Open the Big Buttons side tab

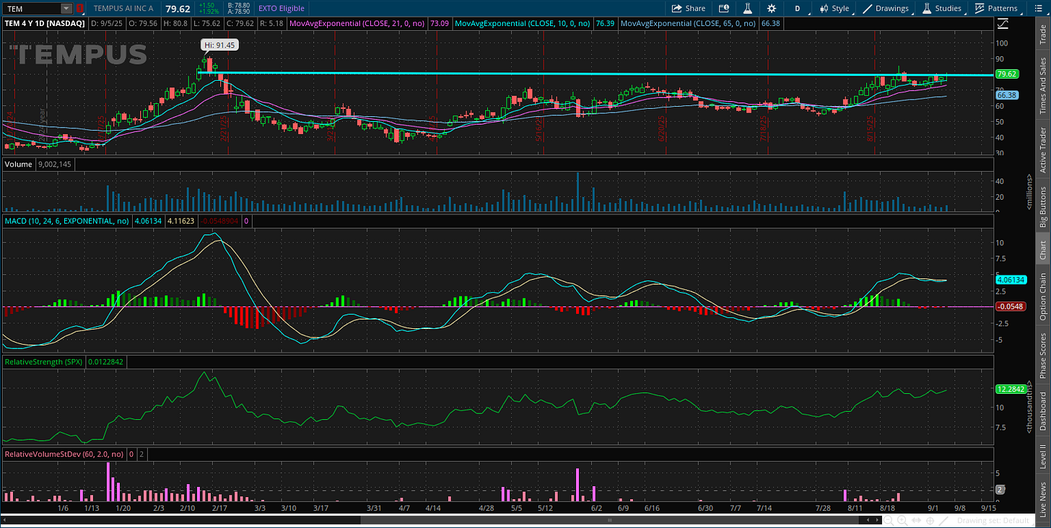click(1042, 207)
